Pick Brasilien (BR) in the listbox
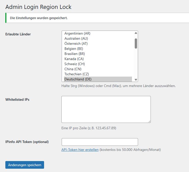This screenshot has width=189, height=172. pos(75,54)
